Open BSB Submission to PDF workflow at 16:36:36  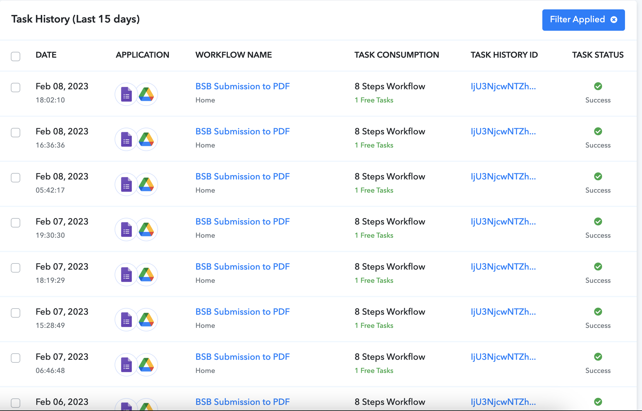click(243, 131)
